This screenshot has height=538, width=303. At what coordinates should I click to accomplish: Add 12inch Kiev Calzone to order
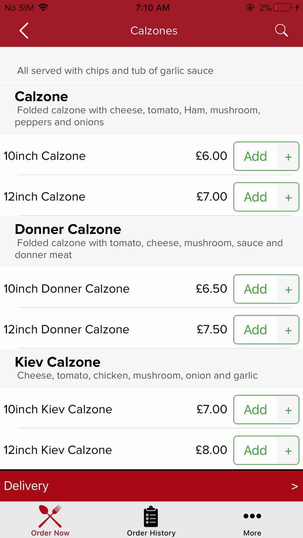[255, 450]
